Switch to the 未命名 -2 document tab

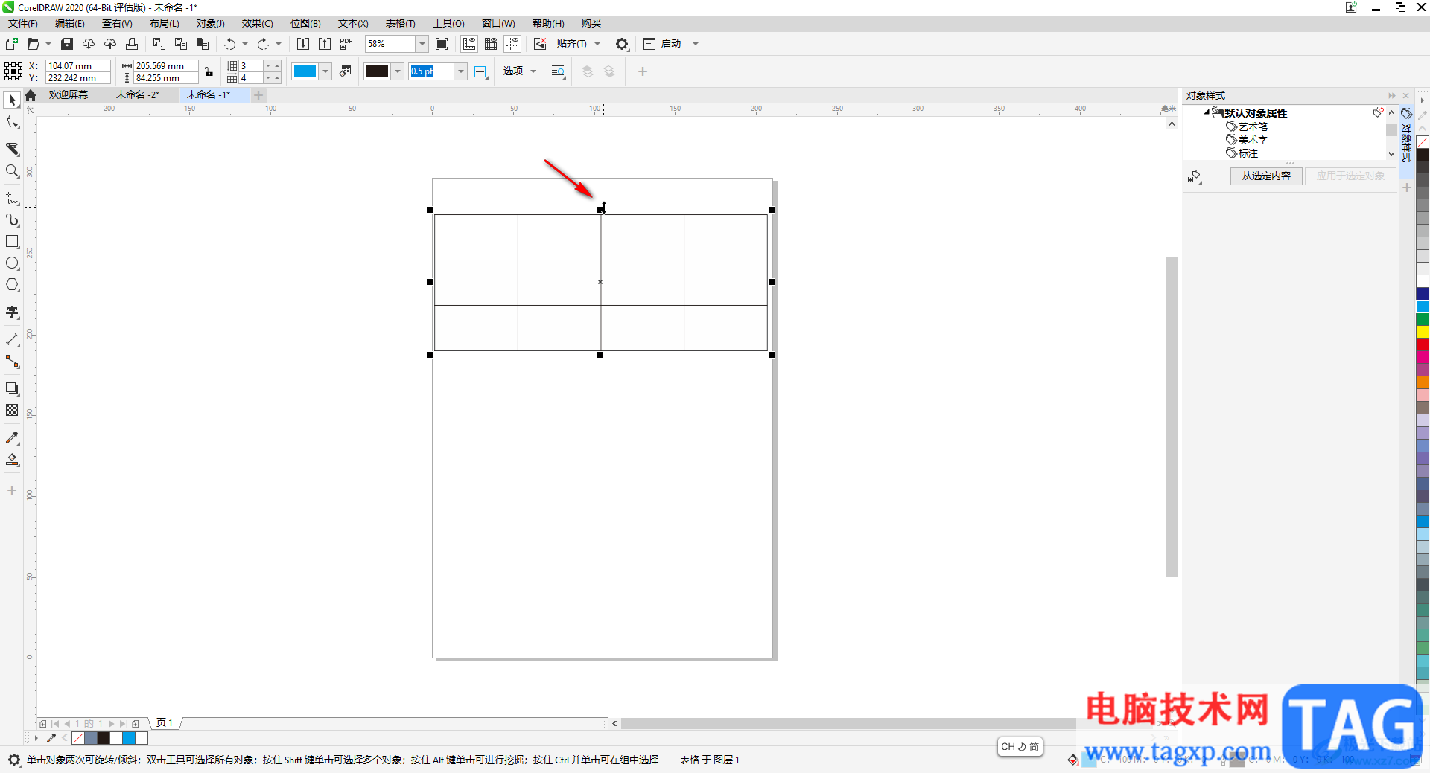click(137, 94)
